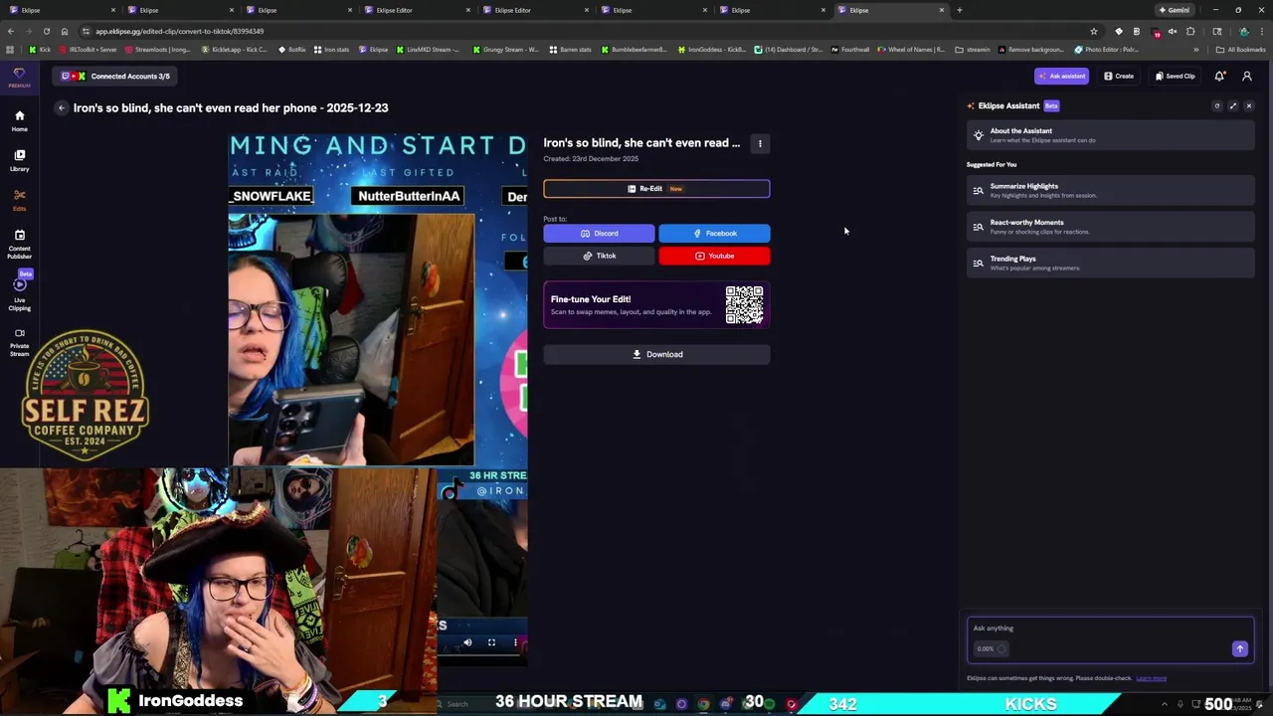Open the Private Stream sidebar item
This screenshot has height=716, width=1273.
[19, 342]
